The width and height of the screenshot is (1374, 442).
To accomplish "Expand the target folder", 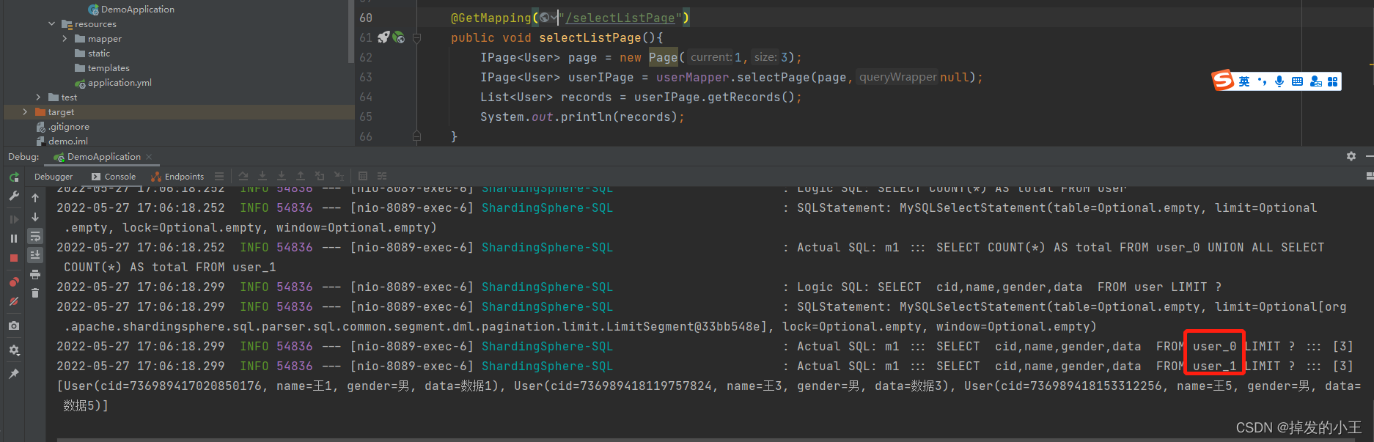I will (25, 112).
